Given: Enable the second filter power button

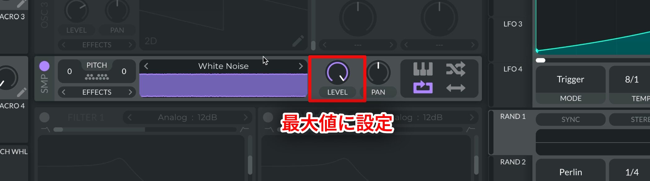Looking at the screenshot, I should pos(268,117).
